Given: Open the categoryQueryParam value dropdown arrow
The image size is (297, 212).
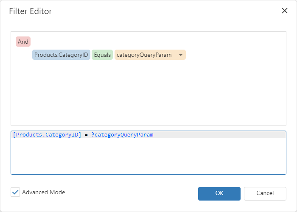Looking at the screenshot, I should [x=181, y=55].
